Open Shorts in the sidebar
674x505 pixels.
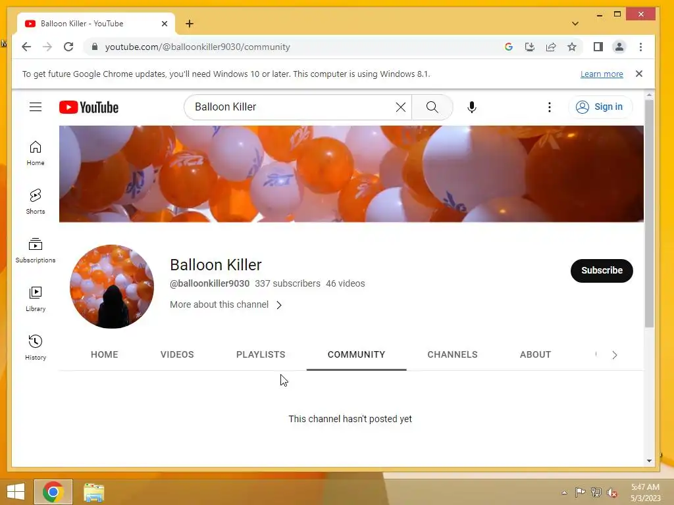36,202
